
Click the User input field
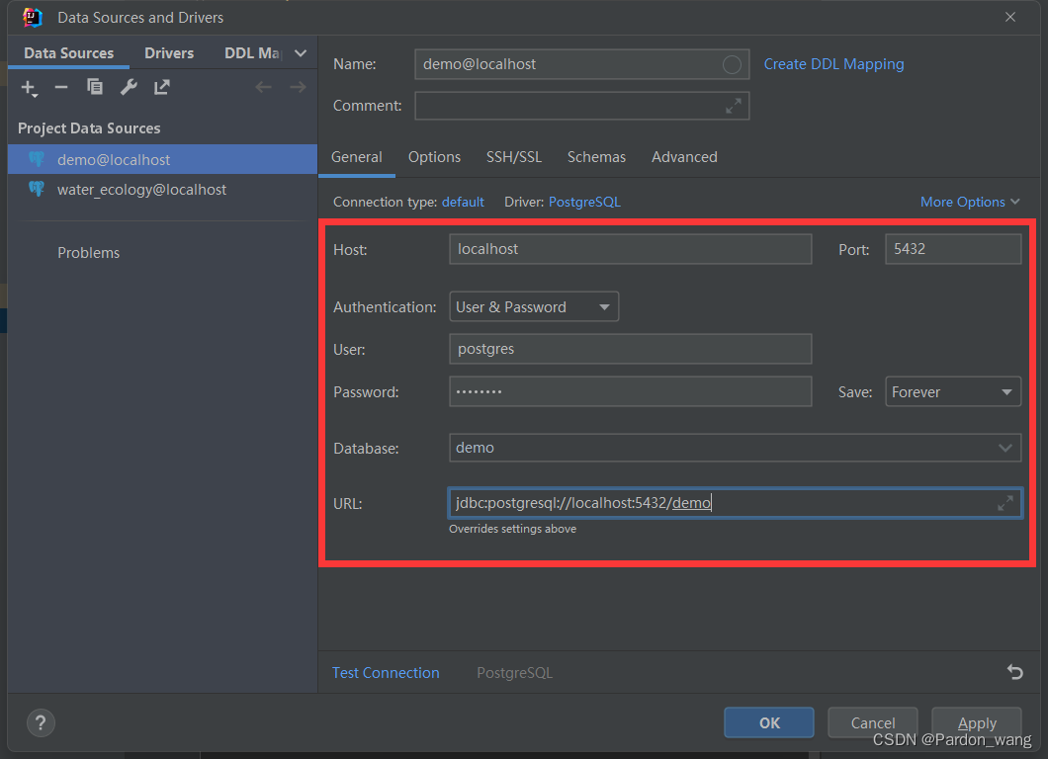pyautogui.click(x=630, y=349)
